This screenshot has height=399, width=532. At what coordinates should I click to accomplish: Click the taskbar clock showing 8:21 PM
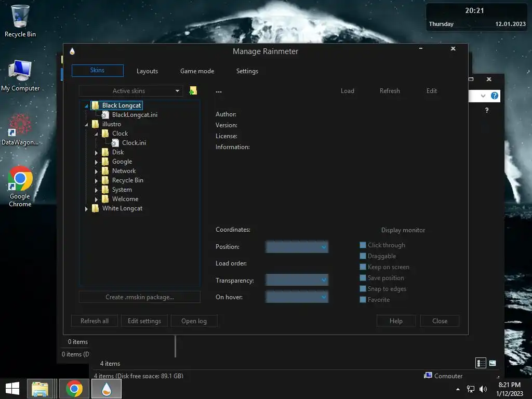point(510,389)
